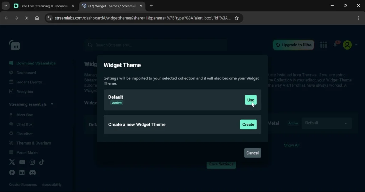Open the Creator Resources link
Screen dimensions: 365x192
click(23, 185)
